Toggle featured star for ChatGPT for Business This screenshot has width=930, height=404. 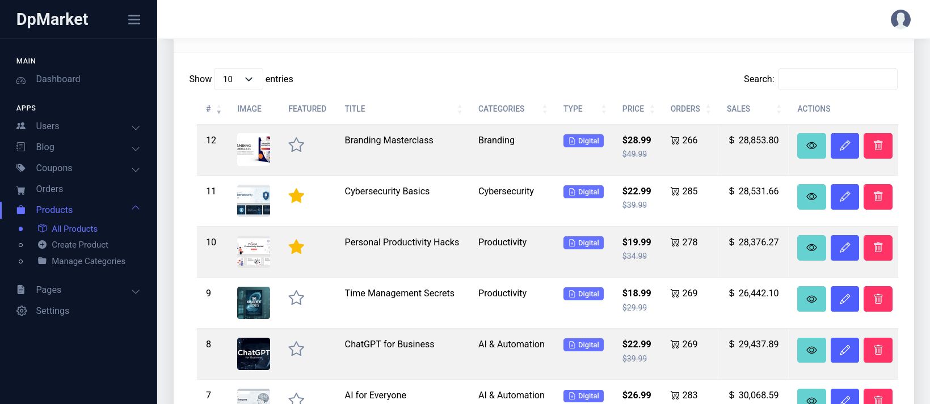coord(296,349)
